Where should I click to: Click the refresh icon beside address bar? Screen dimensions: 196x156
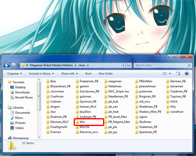[x=129, y=66]
